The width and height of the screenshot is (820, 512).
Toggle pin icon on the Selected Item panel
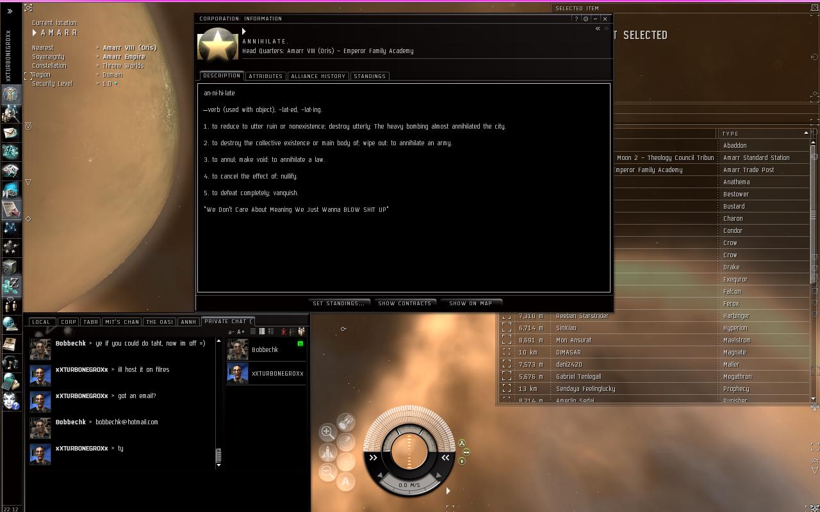[814, 8]
